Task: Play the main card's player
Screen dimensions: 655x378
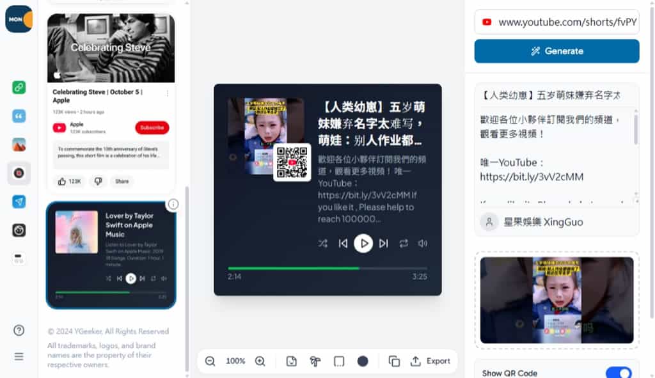Action: click(363, 243)
